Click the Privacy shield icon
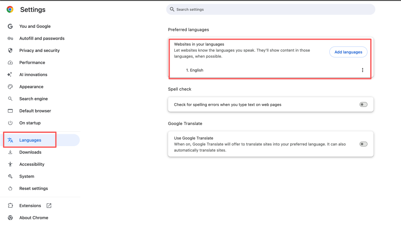 pyautogui.click(x=10, y=50)
